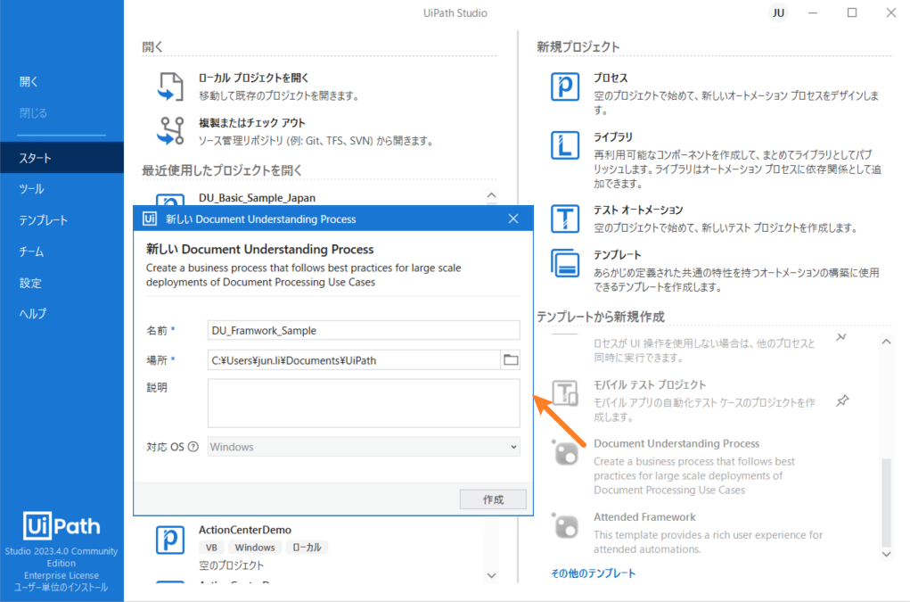Screen dimensions: 910x602
Task: Click the ライブラリ new project title
Action: click(x=613, y=137)
